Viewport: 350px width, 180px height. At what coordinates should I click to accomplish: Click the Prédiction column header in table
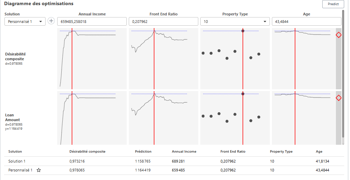tap(143, 151)
